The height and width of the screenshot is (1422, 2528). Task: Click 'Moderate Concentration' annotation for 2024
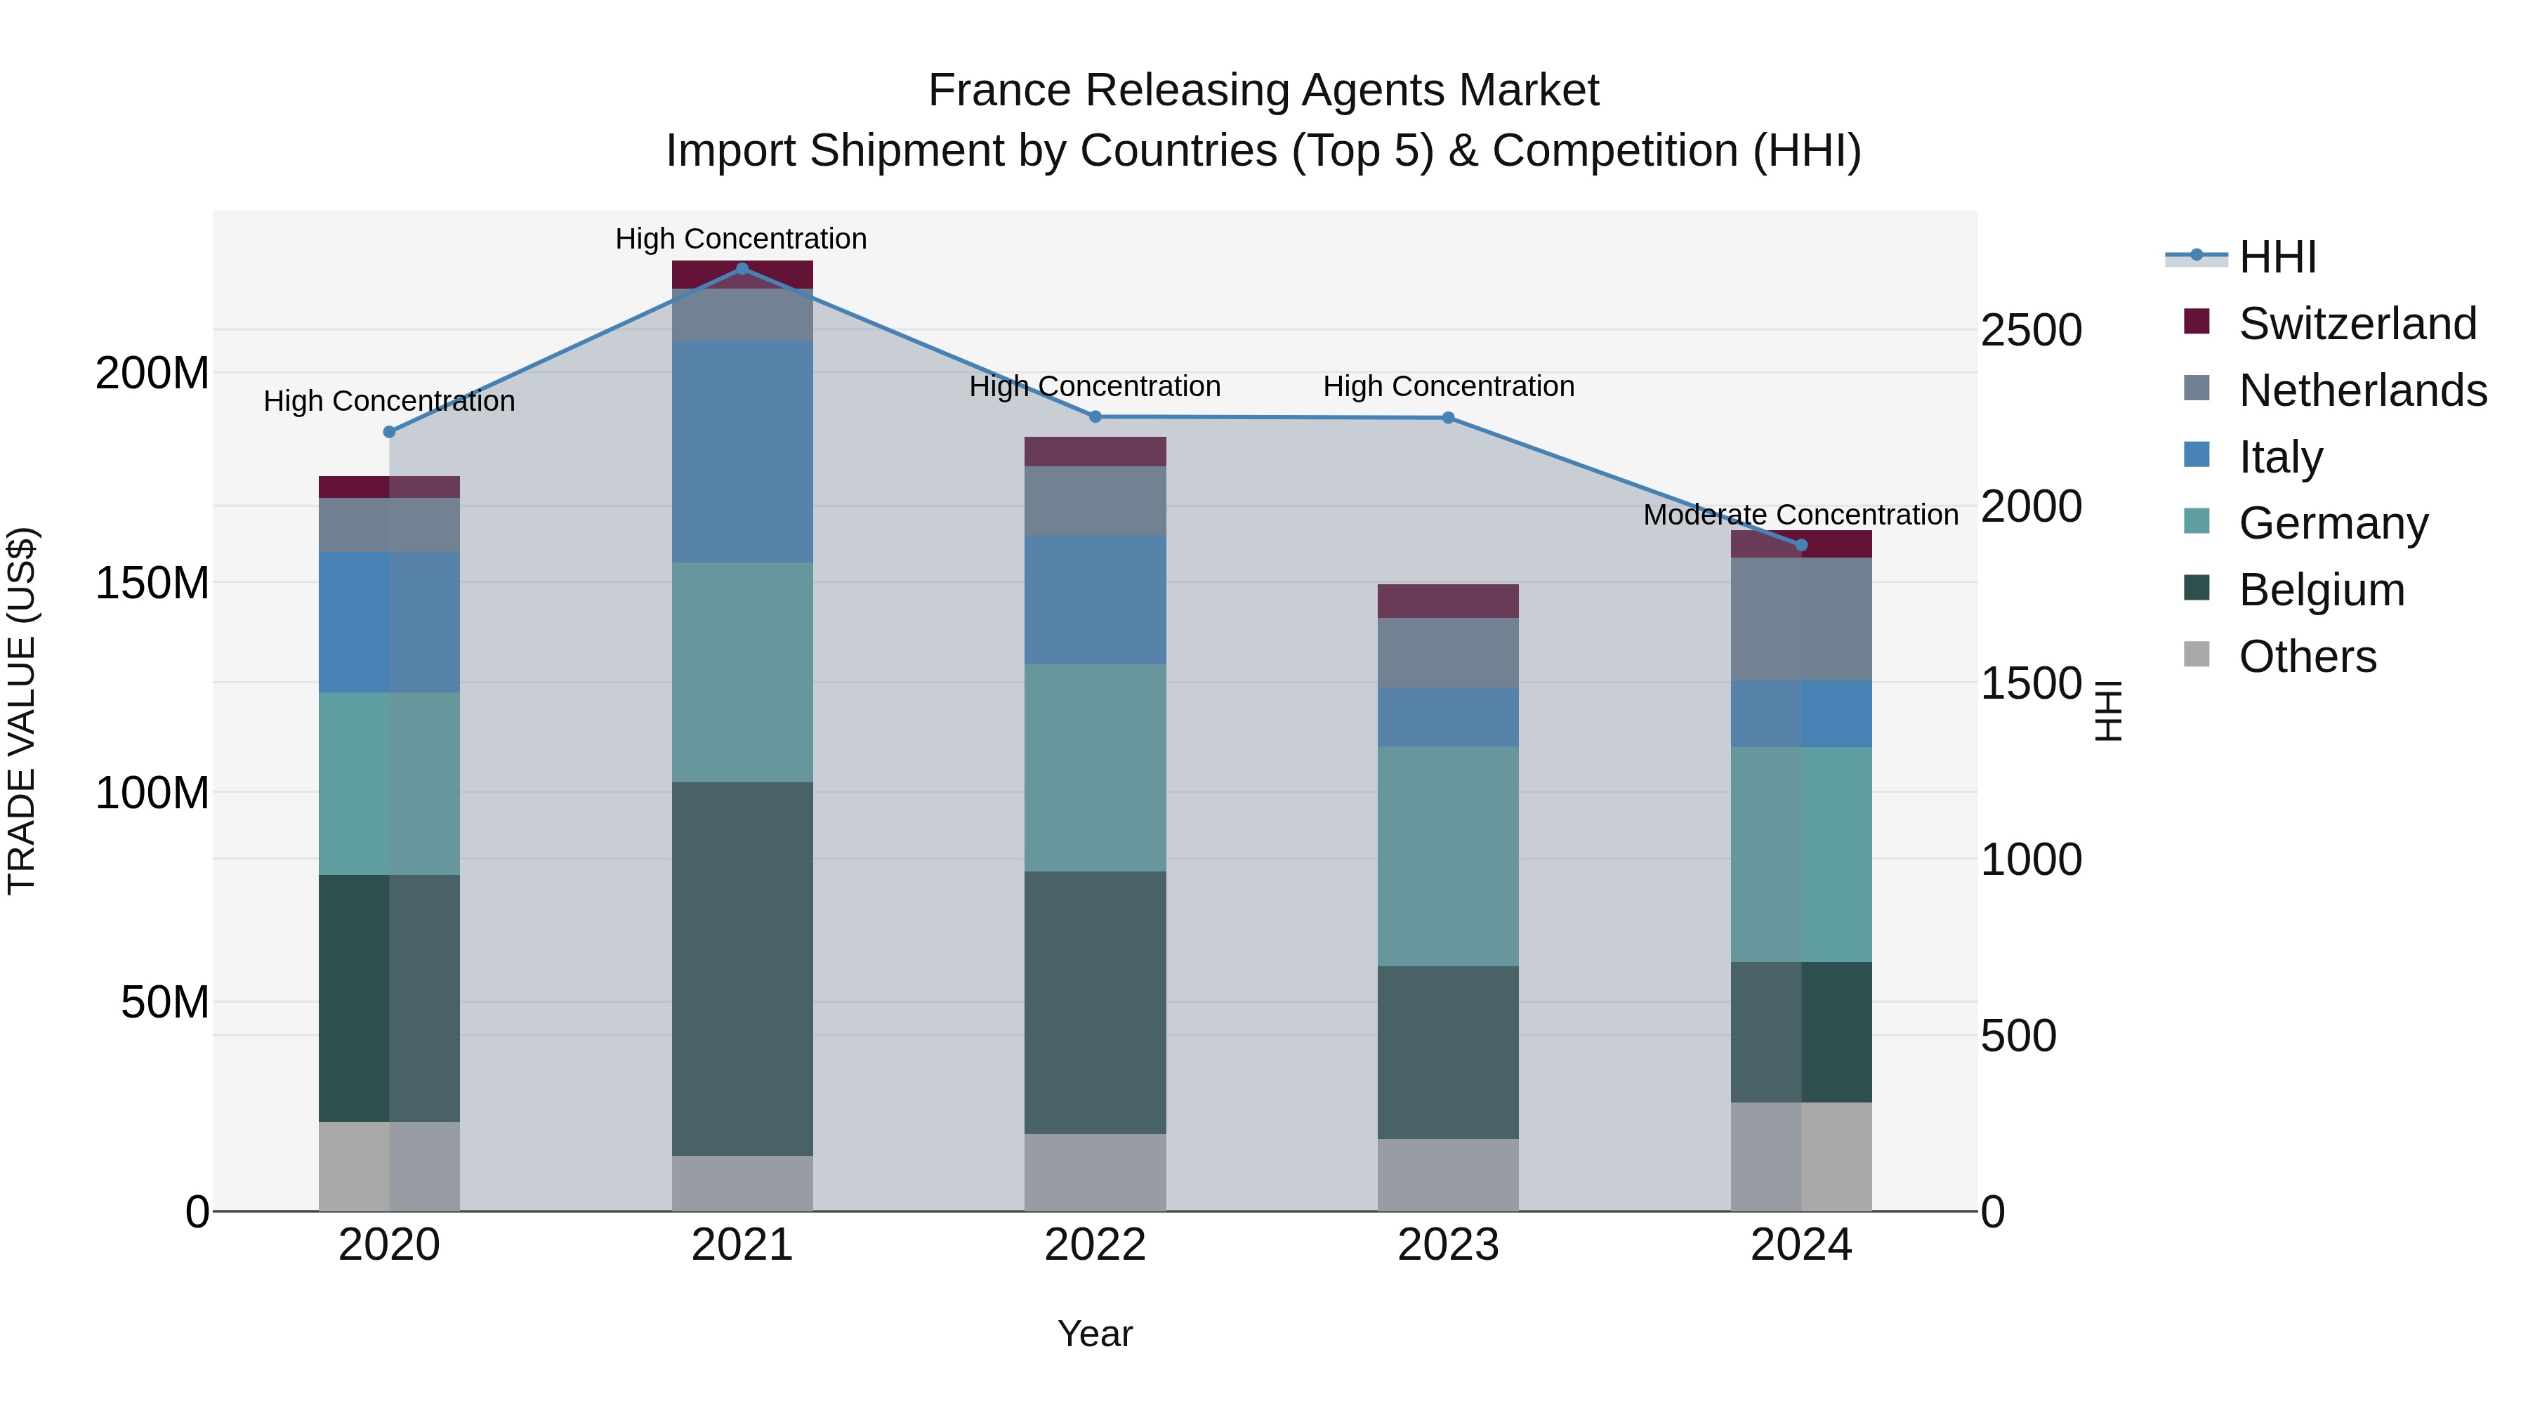click(1800, 515)
